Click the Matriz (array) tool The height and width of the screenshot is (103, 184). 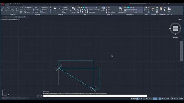(x=43, y=12)
